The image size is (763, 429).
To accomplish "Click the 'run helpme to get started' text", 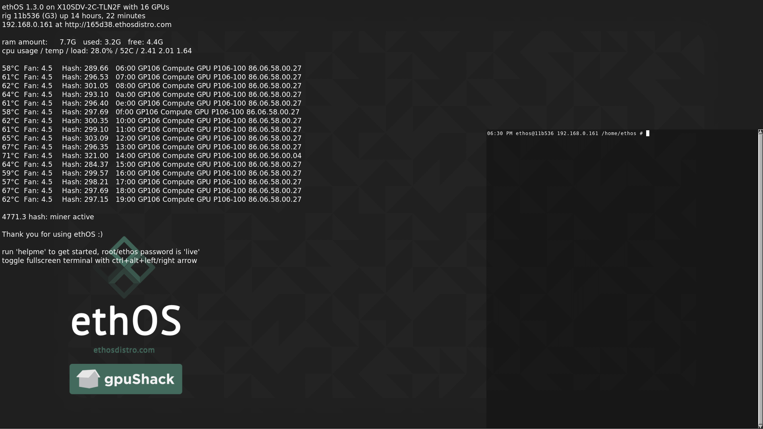I will pyautogui.click(x=101, y=252).
